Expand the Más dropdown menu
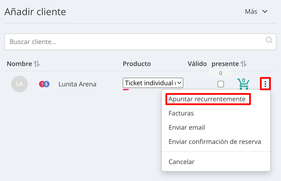 point(256,12)
